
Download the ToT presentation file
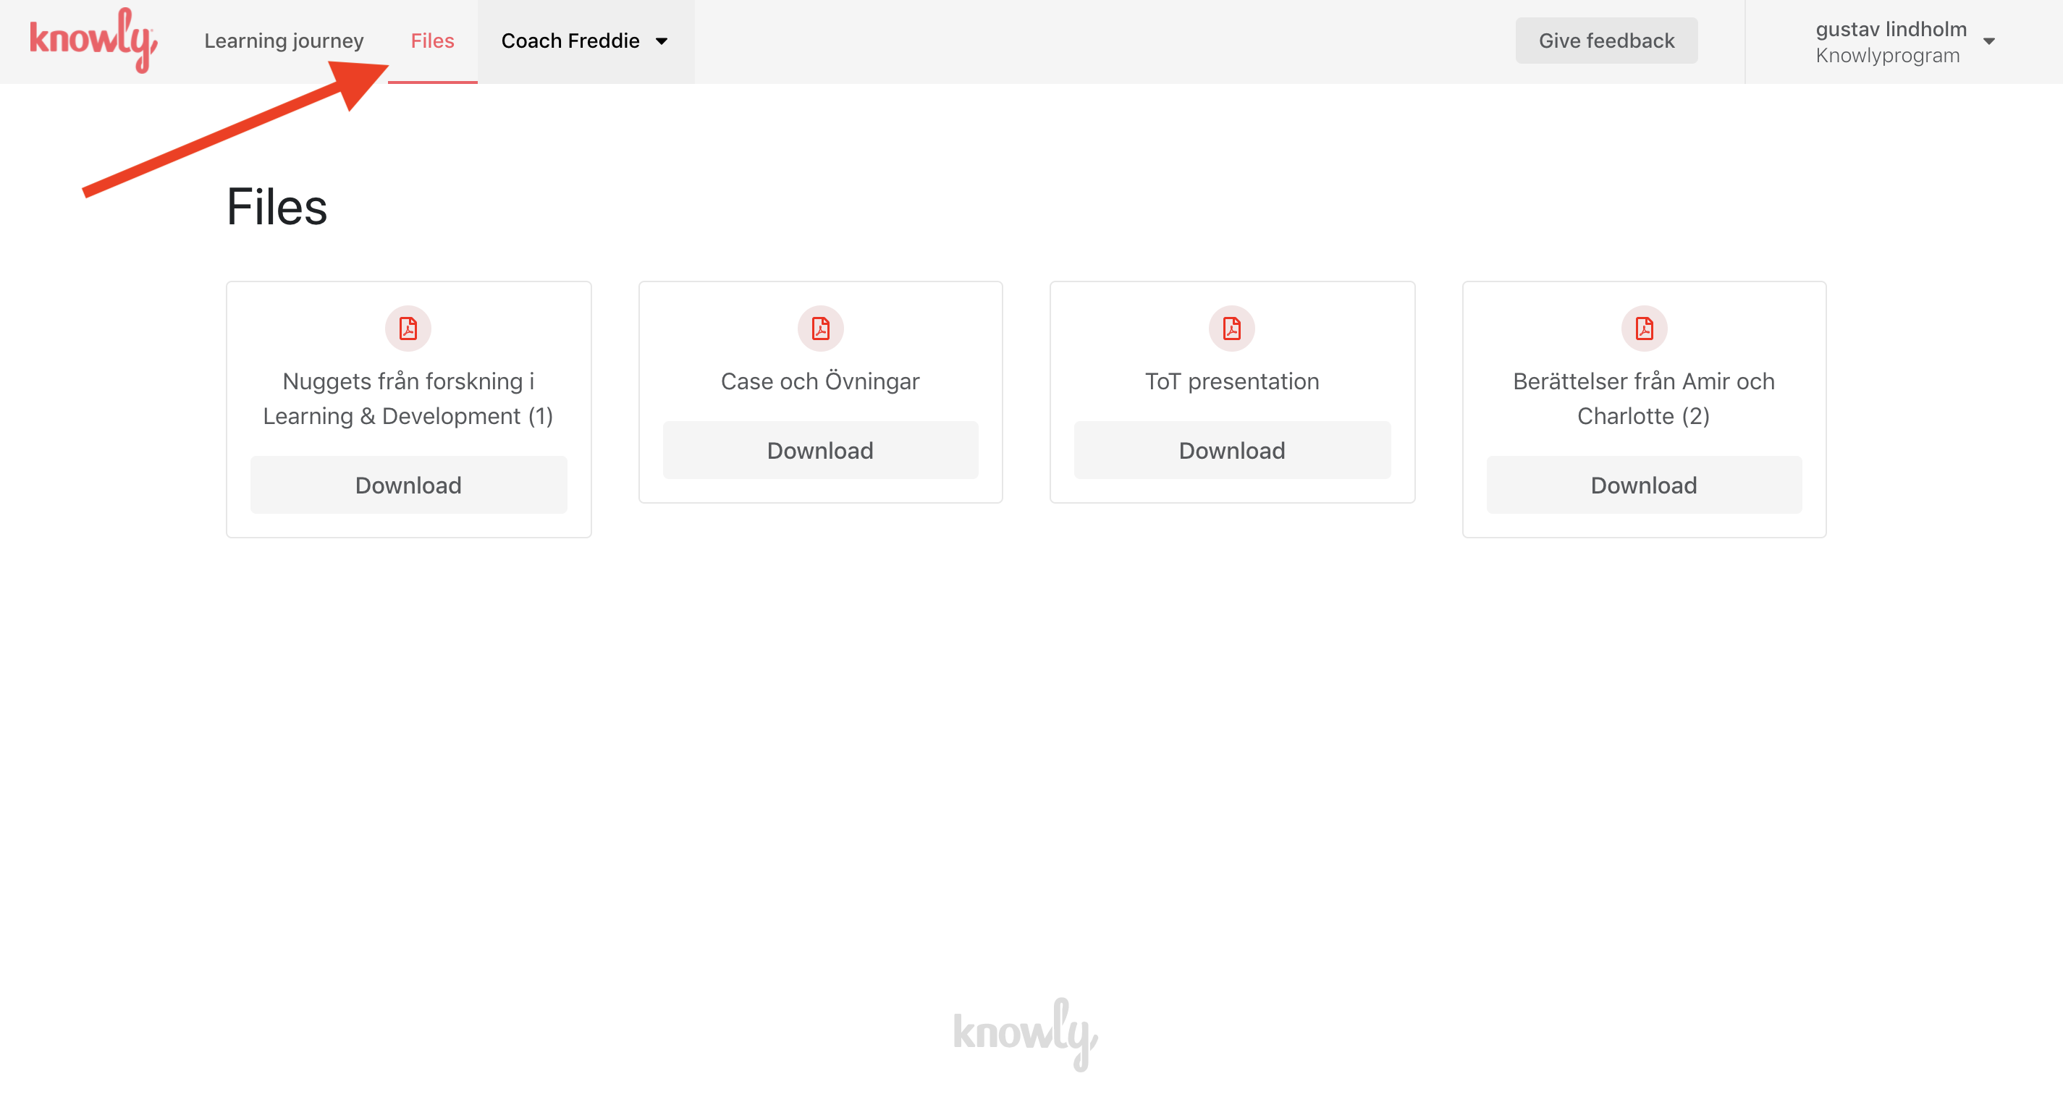pyautogui.click(x=1232, y=450)
